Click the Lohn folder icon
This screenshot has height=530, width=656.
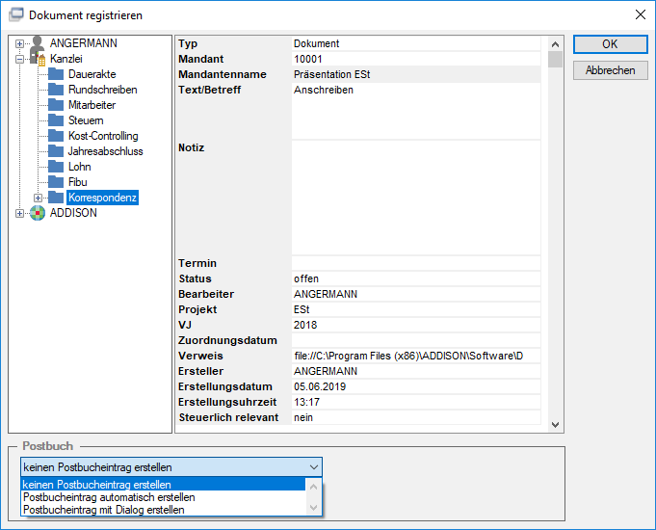[56, 167]
